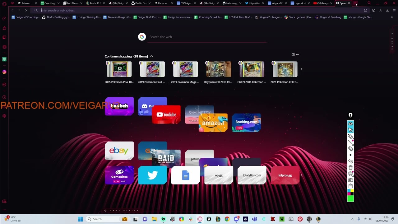Stop page loading with the X button

pyautogui.click(x=26, y=10)
